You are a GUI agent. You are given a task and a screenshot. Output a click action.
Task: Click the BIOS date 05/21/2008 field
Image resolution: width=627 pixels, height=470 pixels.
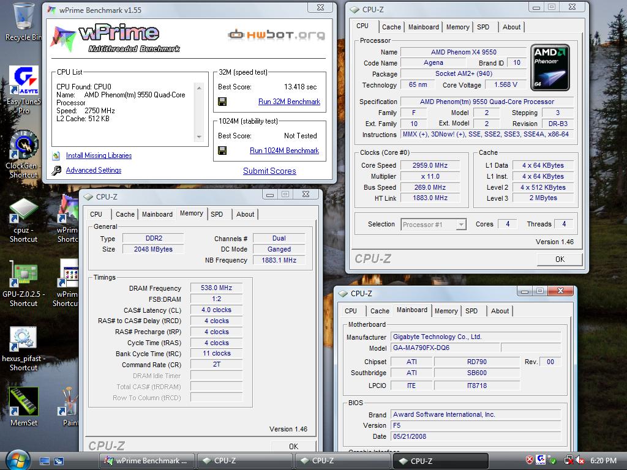pos(475,436)
